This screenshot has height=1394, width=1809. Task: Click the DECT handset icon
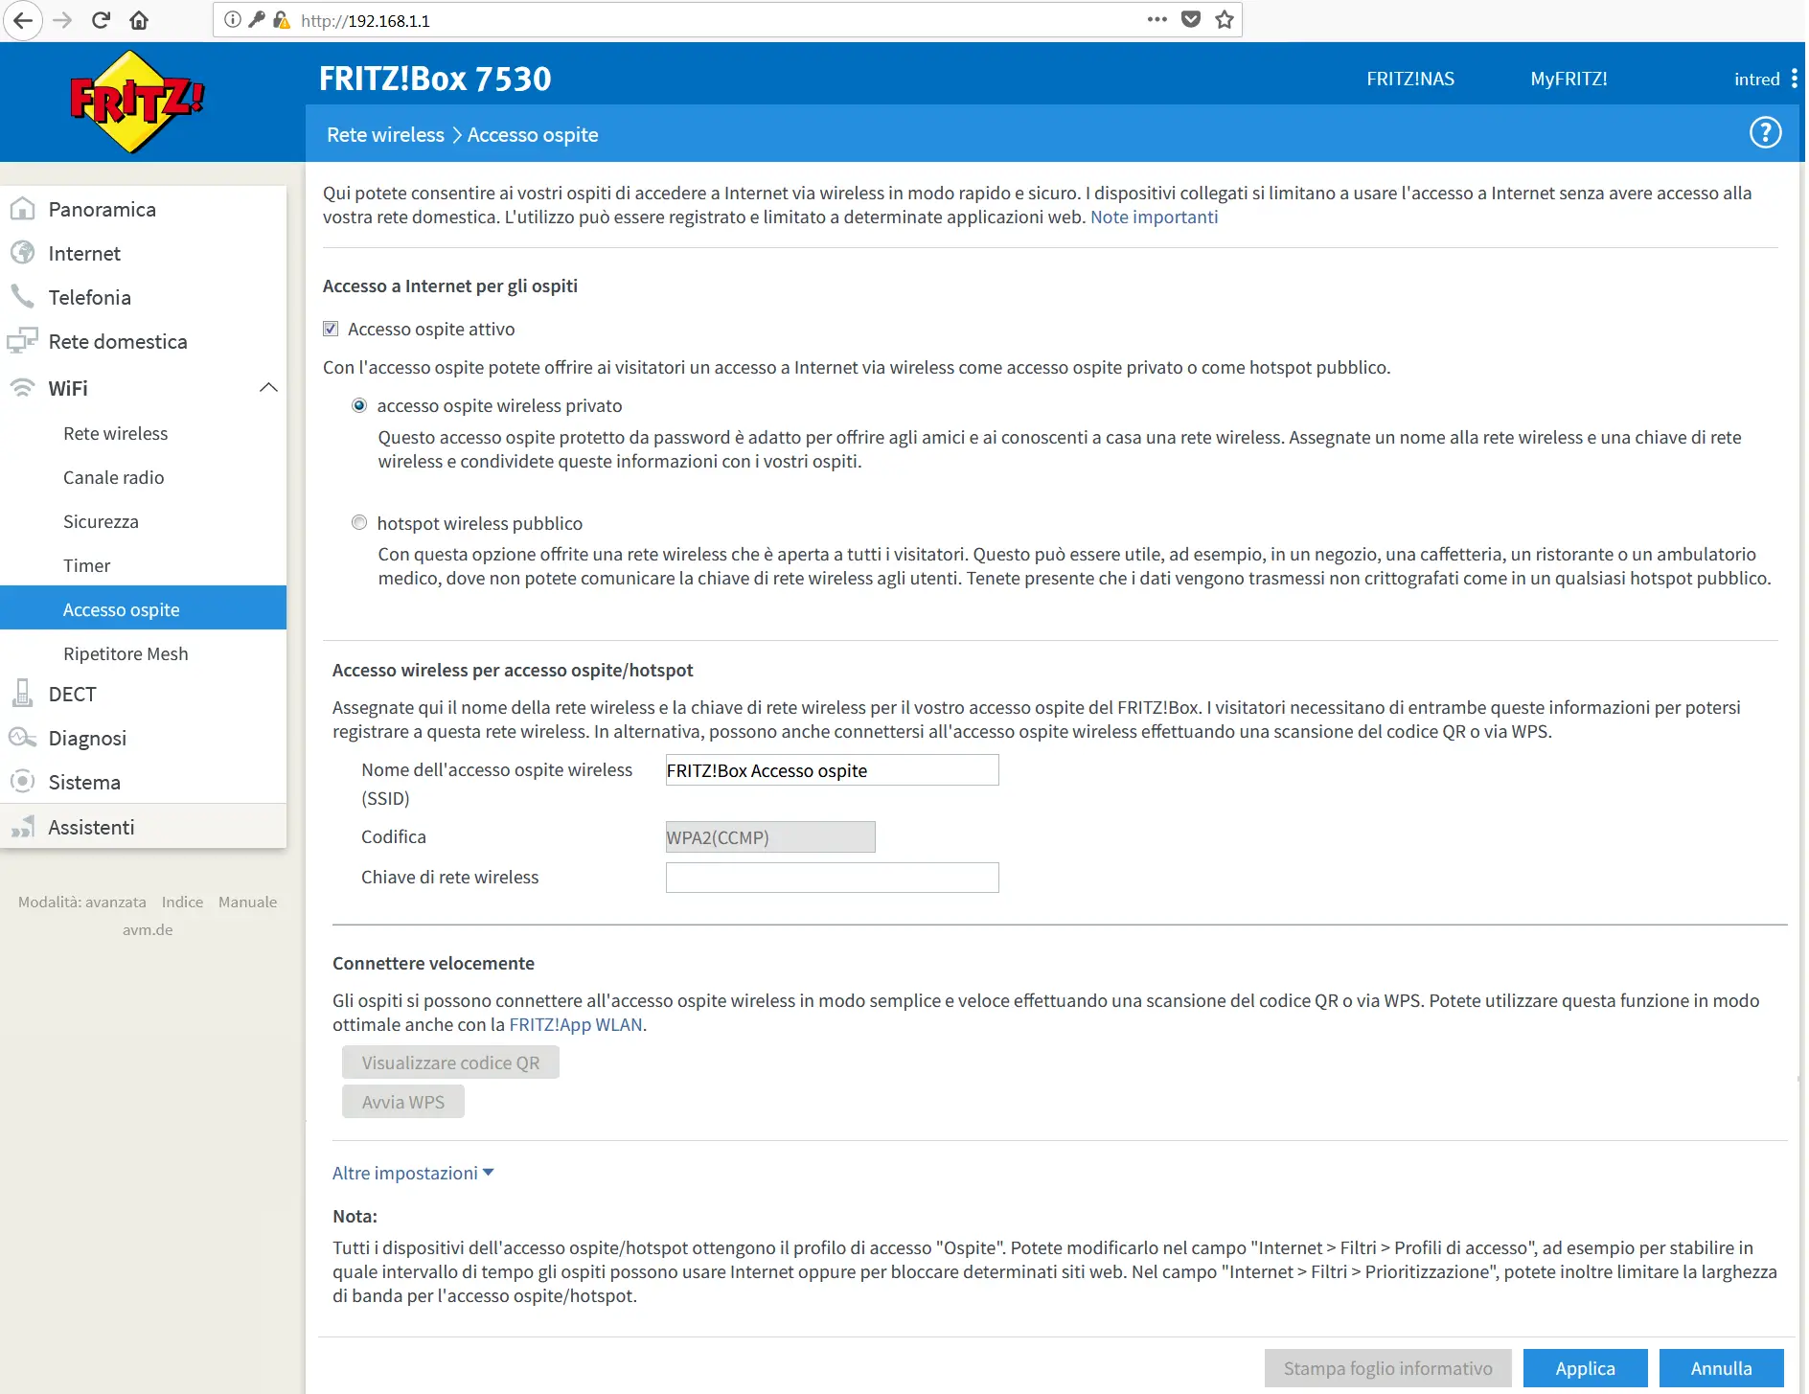pyautogui.click(x=23, y=694)
